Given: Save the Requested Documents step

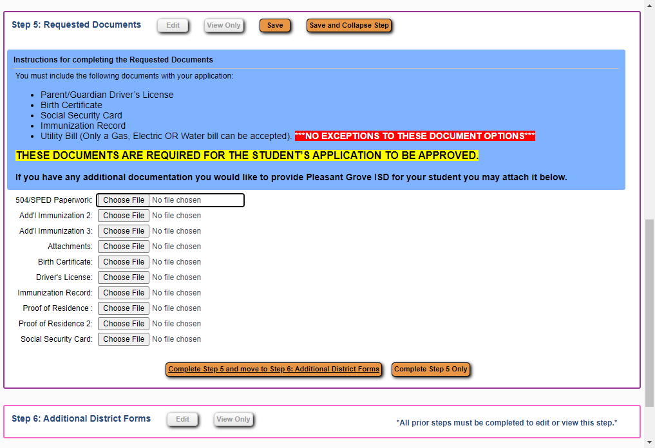Looking at the screenshot, I should 275,26.
